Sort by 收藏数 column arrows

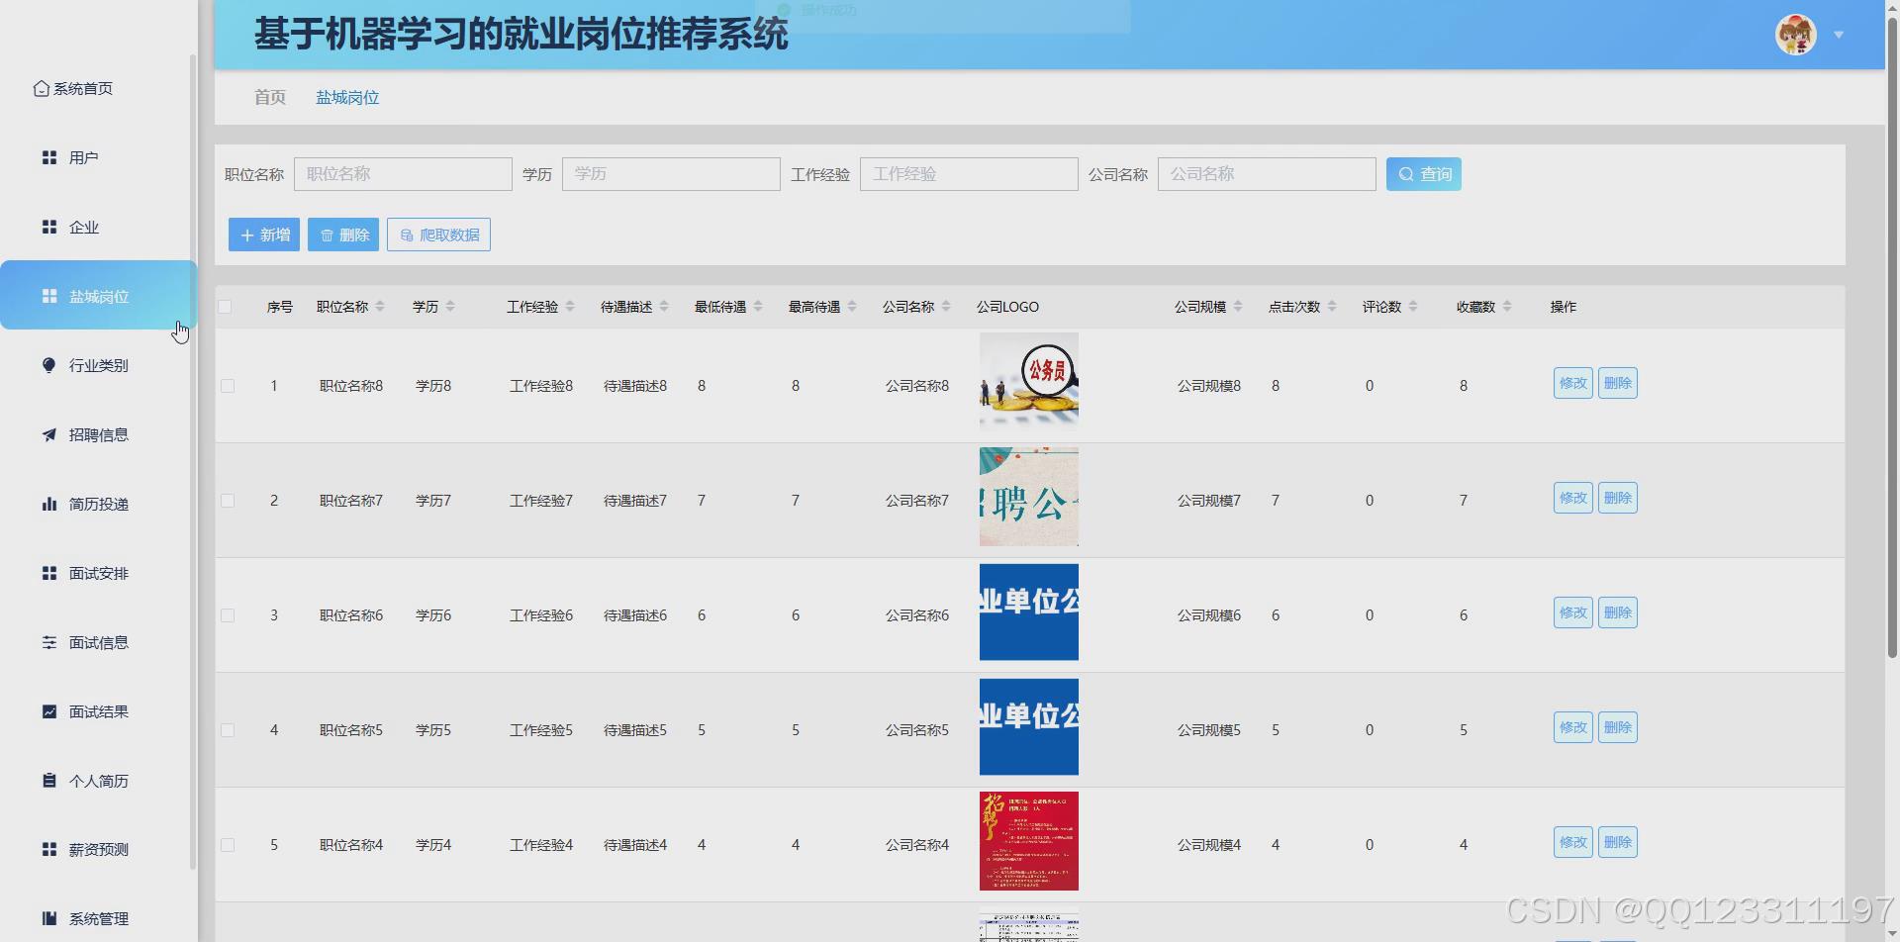tap(1507, 307)
